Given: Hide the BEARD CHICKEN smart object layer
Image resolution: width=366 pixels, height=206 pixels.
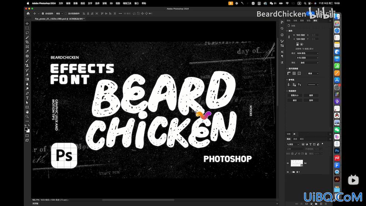Looking at the screenshot, I should pos(288,163).
